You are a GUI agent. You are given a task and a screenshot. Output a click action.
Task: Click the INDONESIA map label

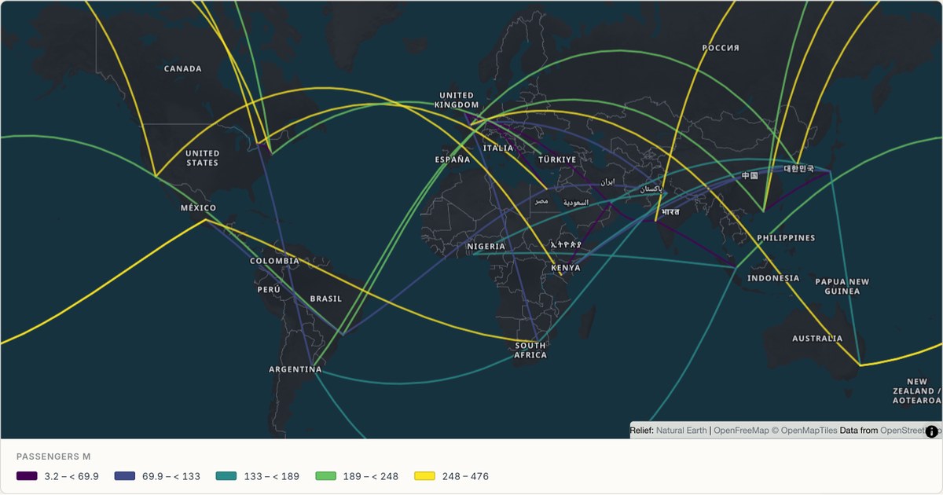(x=773, y=278)
